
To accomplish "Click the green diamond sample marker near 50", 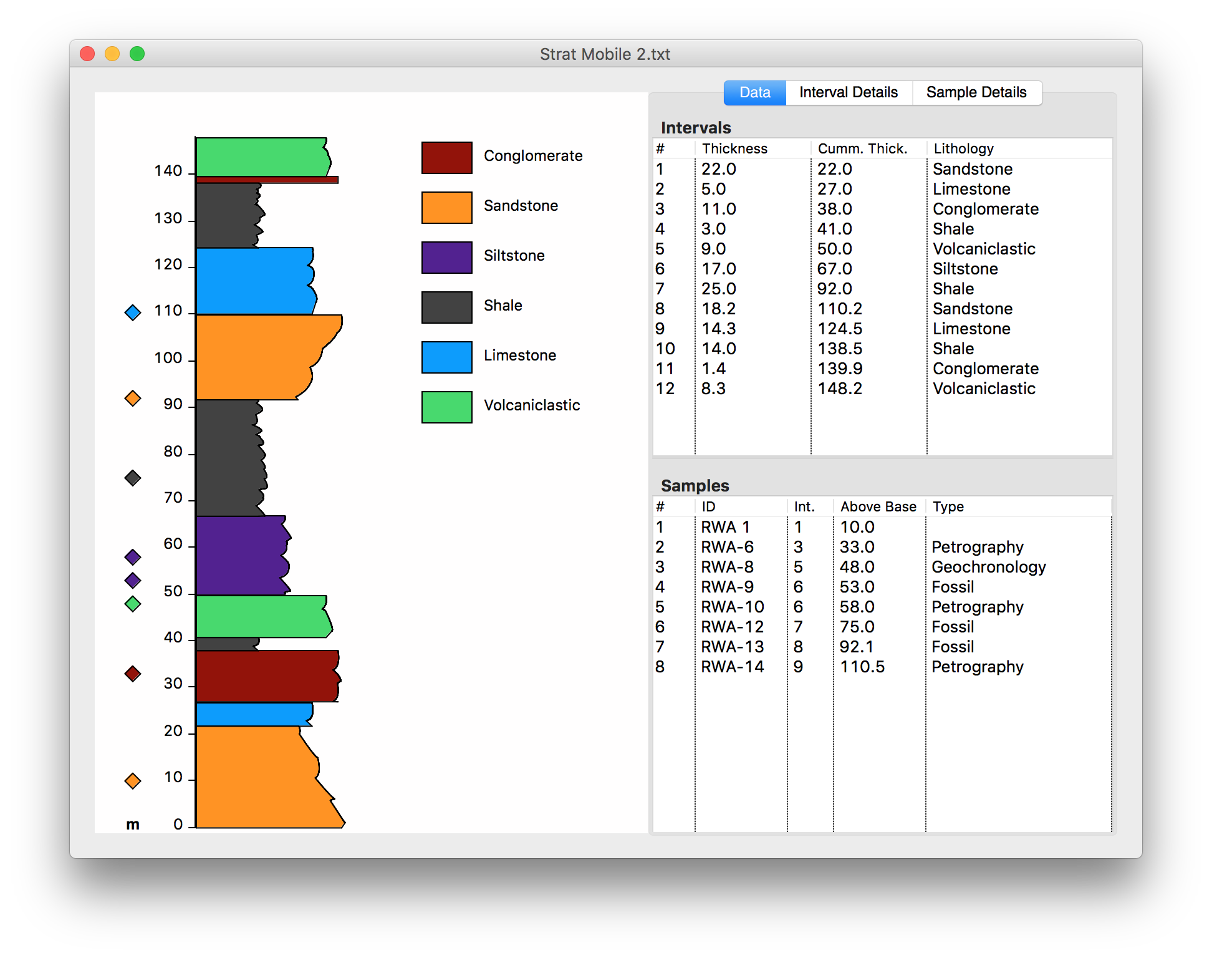I will pyautogui.click(x=133, y=604).
